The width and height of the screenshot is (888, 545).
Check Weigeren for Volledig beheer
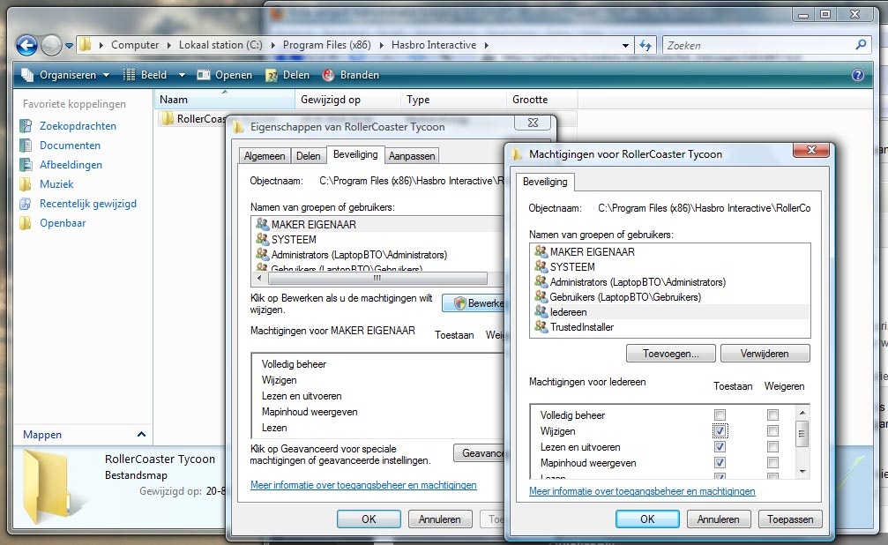772,414
